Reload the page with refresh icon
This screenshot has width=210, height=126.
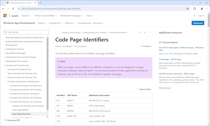tap(13, 9)
